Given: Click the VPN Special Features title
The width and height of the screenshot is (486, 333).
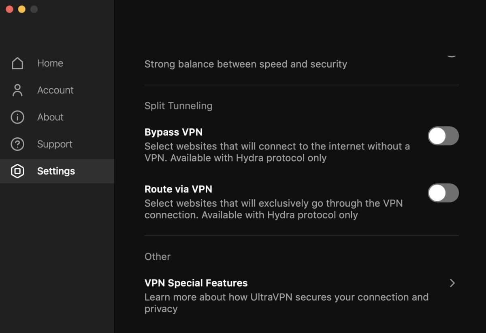Looking at the screenshot, I should pos(196,283).
